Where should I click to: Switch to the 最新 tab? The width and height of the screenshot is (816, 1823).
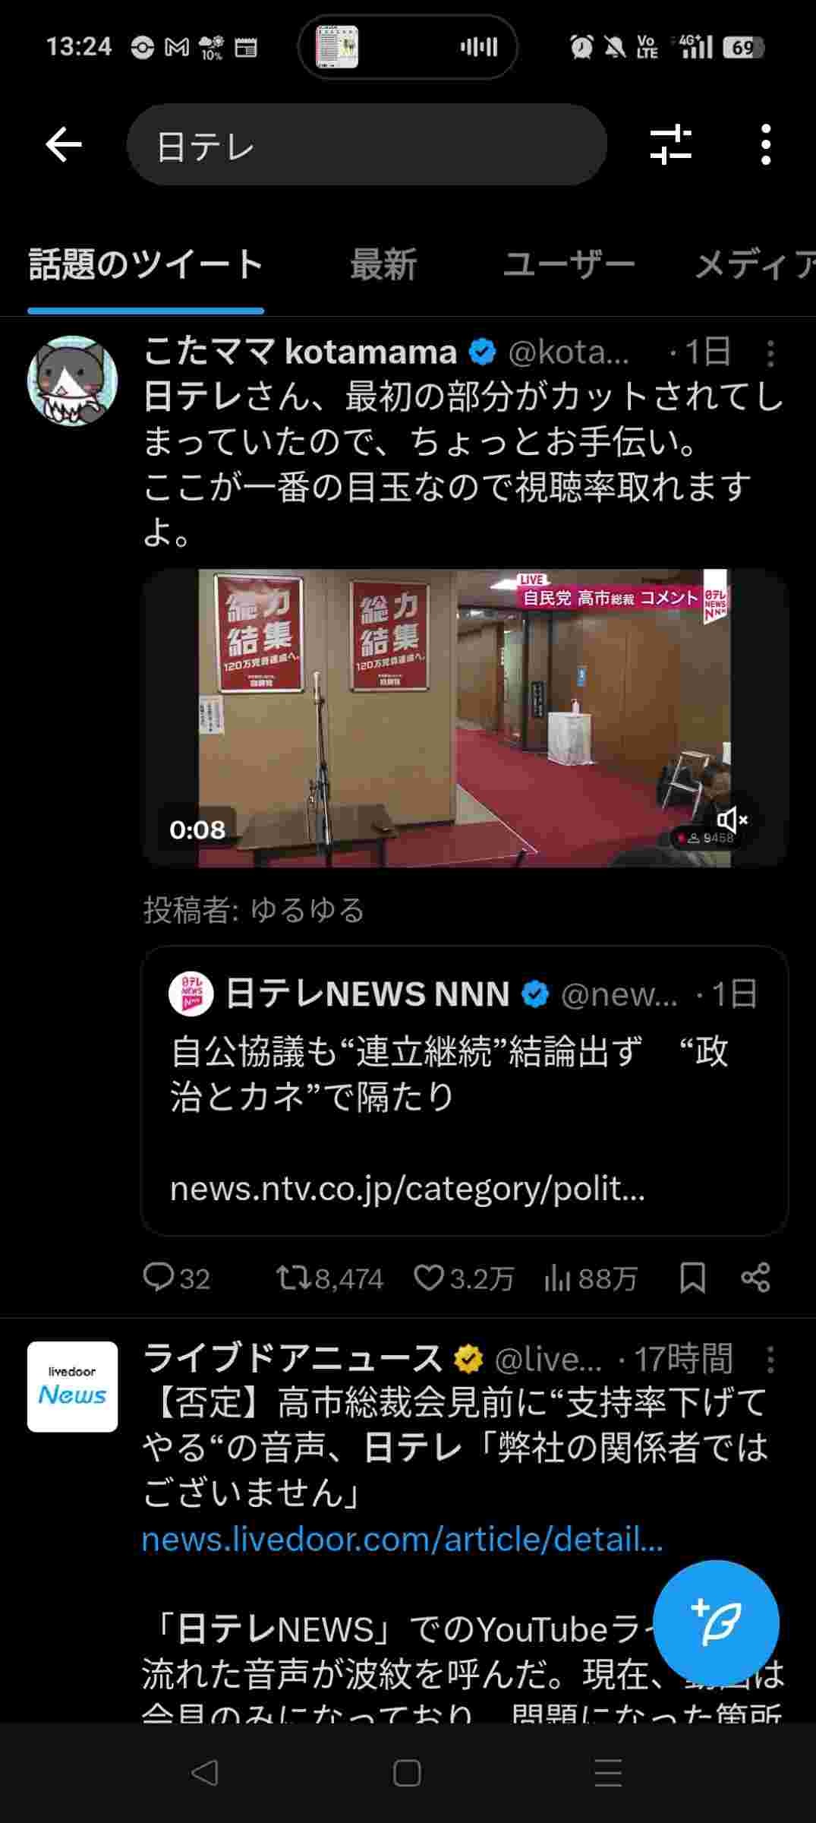[383, 266]
